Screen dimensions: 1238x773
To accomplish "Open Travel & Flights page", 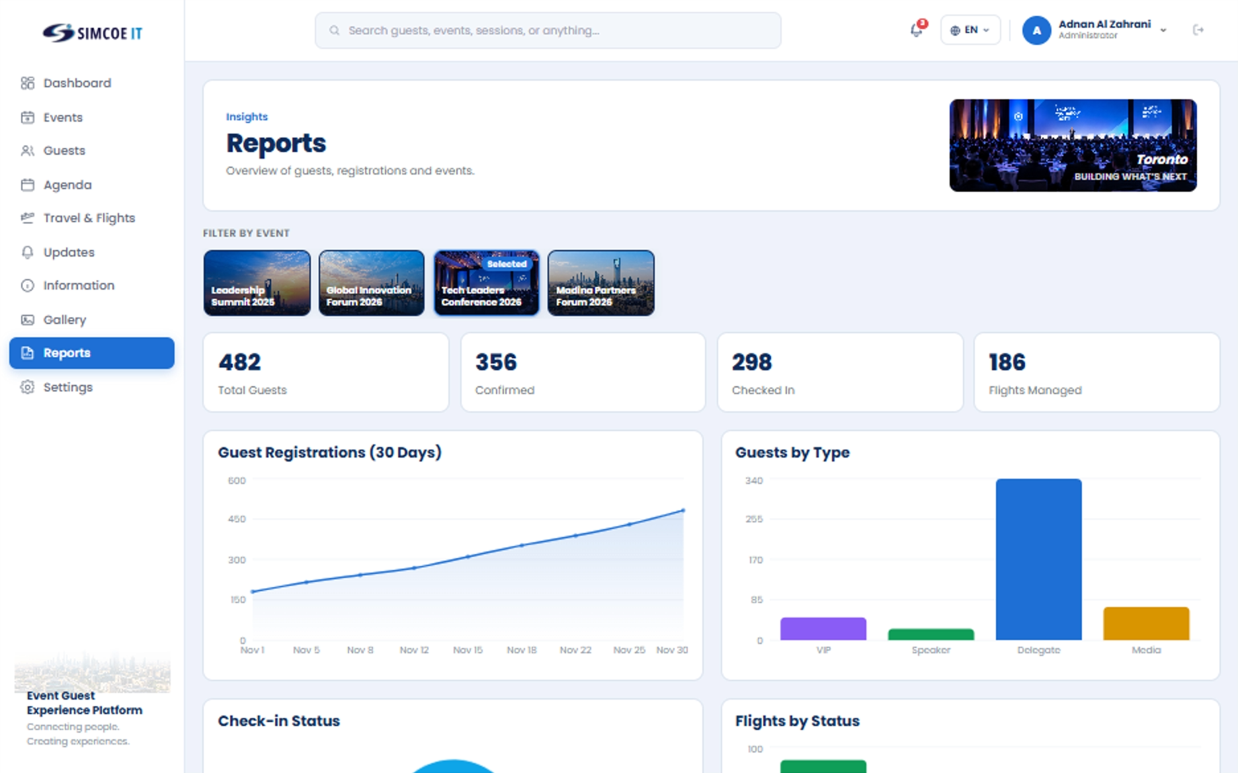I will coord(92,218).
